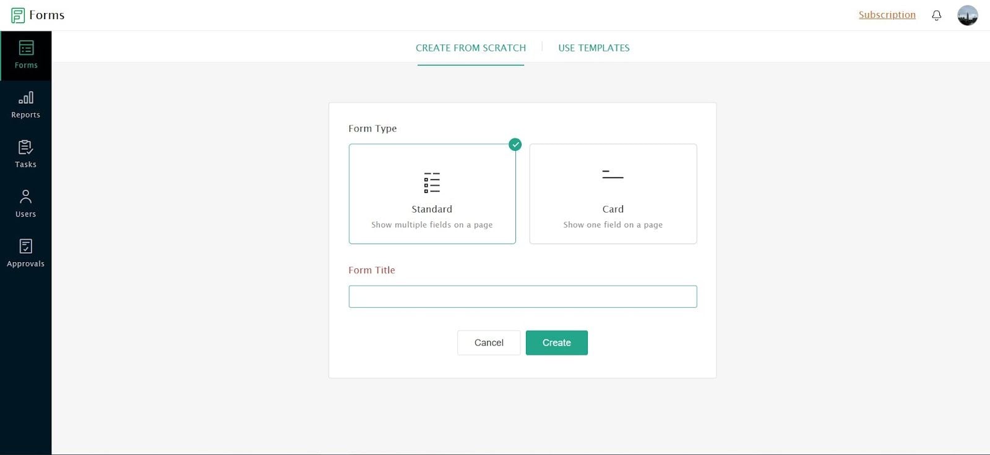Click the Create button
The image size is (990, 455).
coord(557,342)
